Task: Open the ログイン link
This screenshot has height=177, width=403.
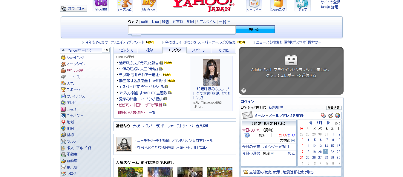Action: tap(247, 102)
